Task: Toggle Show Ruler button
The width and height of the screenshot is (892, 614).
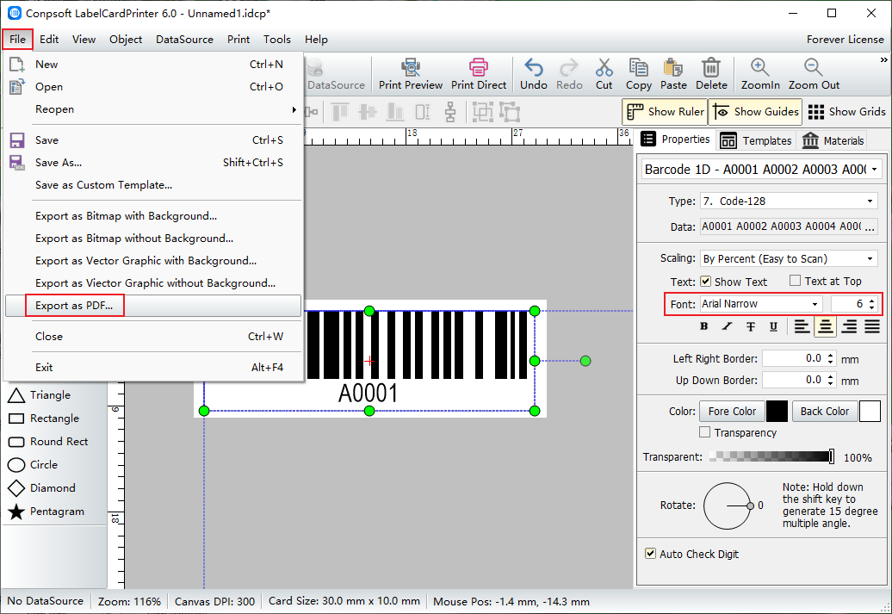Action: point(665,112)
